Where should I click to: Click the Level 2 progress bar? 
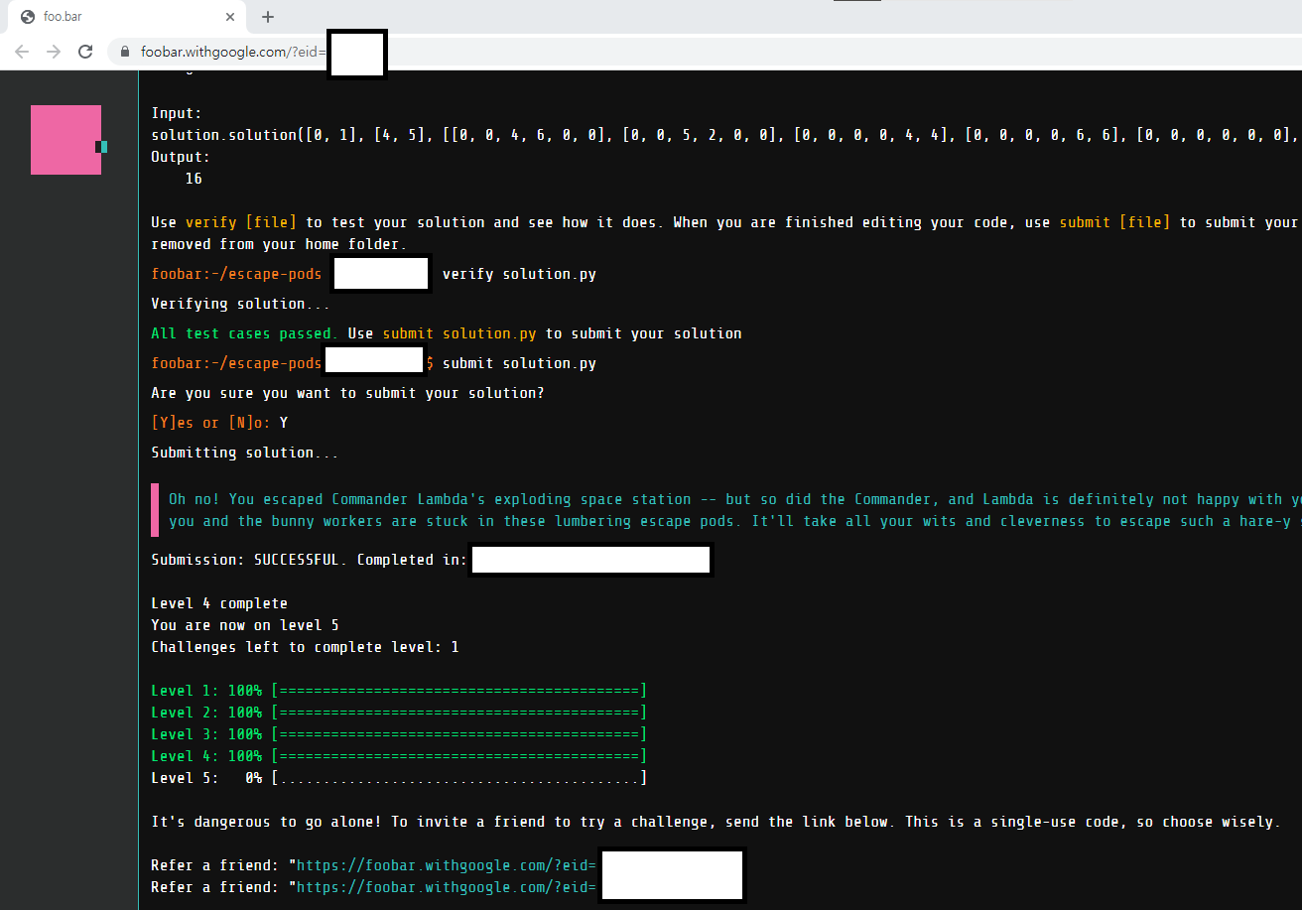click(x=458, y=713)
